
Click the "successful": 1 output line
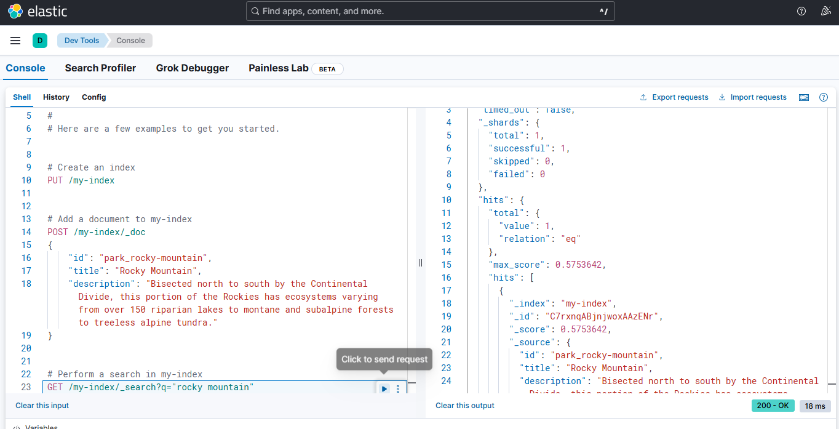click(x=530, y=148)
